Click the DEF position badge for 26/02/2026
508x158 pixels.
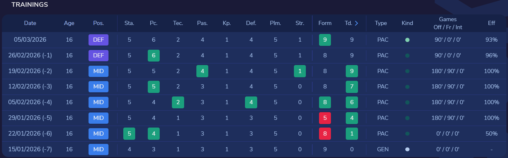(x=99, y=55)
